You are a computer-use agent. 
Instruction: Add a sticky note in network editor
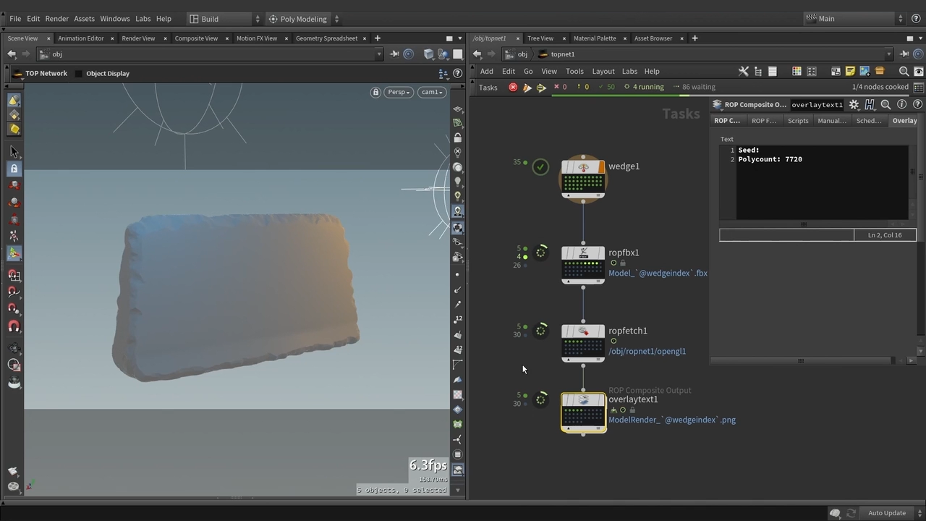[x=850, y=71]
